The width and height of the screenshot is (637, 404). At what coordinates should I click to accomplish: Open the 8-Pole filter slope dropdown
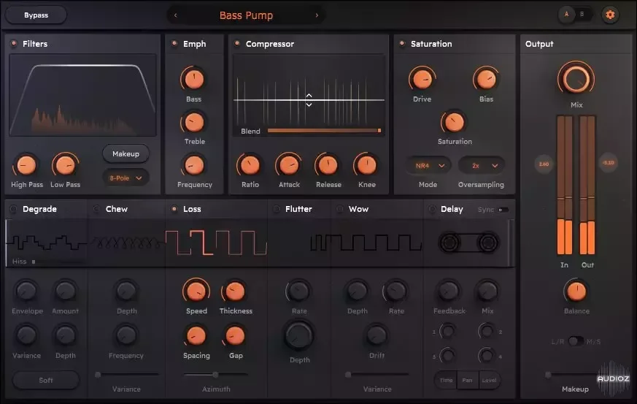pos(126,178)
